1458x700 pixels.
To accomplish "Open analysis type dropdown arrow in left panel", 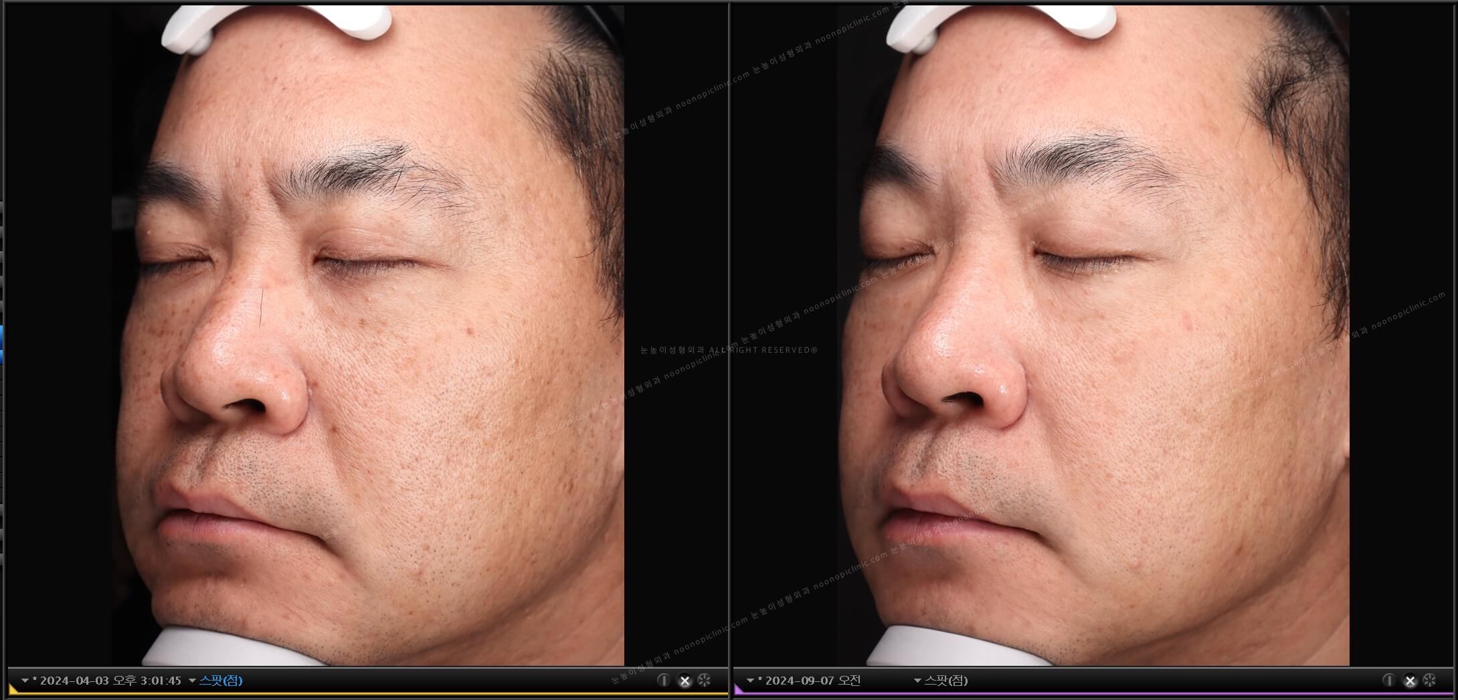I will pyautogui.click(x=192, y=681).
